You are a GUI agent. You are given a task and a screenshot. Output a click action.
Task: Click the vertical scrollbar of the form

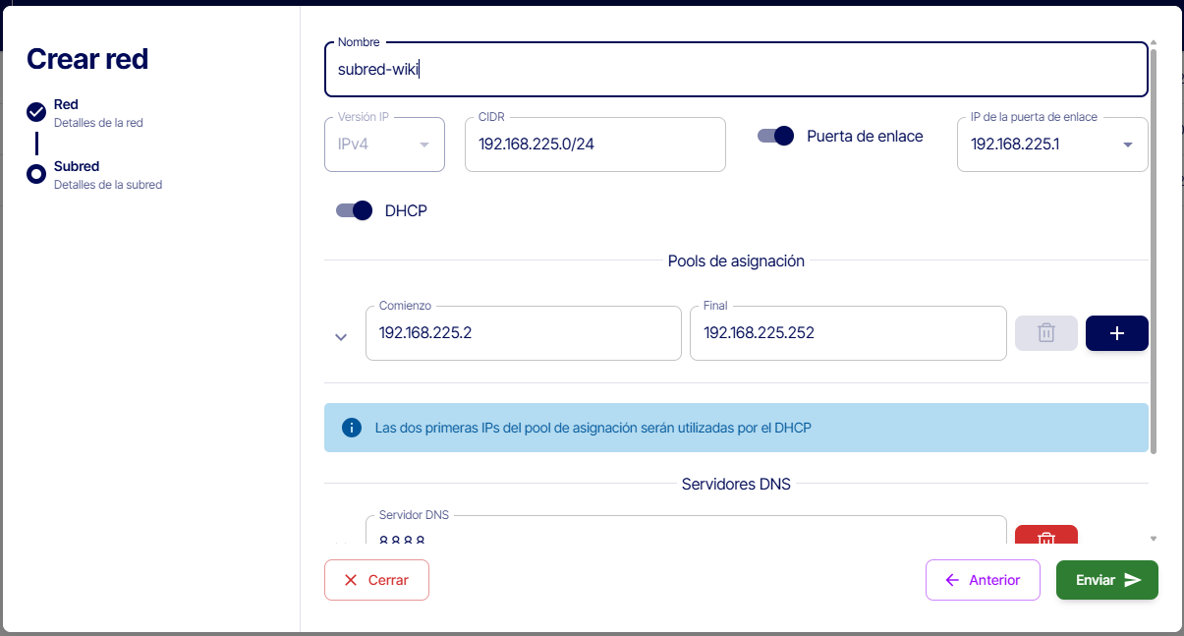1154,246
